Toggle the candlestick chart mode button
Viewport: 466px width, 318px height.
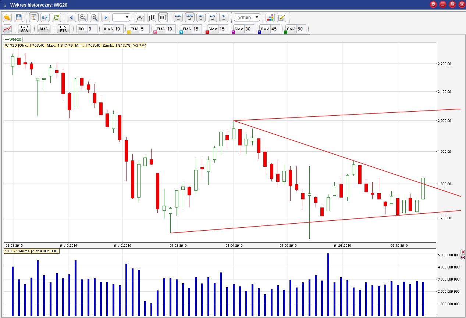163,17
